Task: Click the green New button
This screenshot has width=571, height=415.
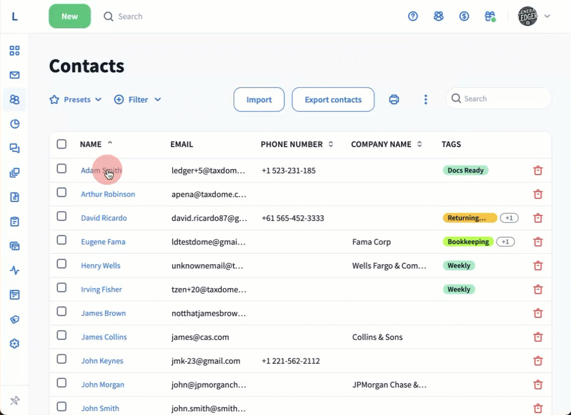Action: click(70, 16)
